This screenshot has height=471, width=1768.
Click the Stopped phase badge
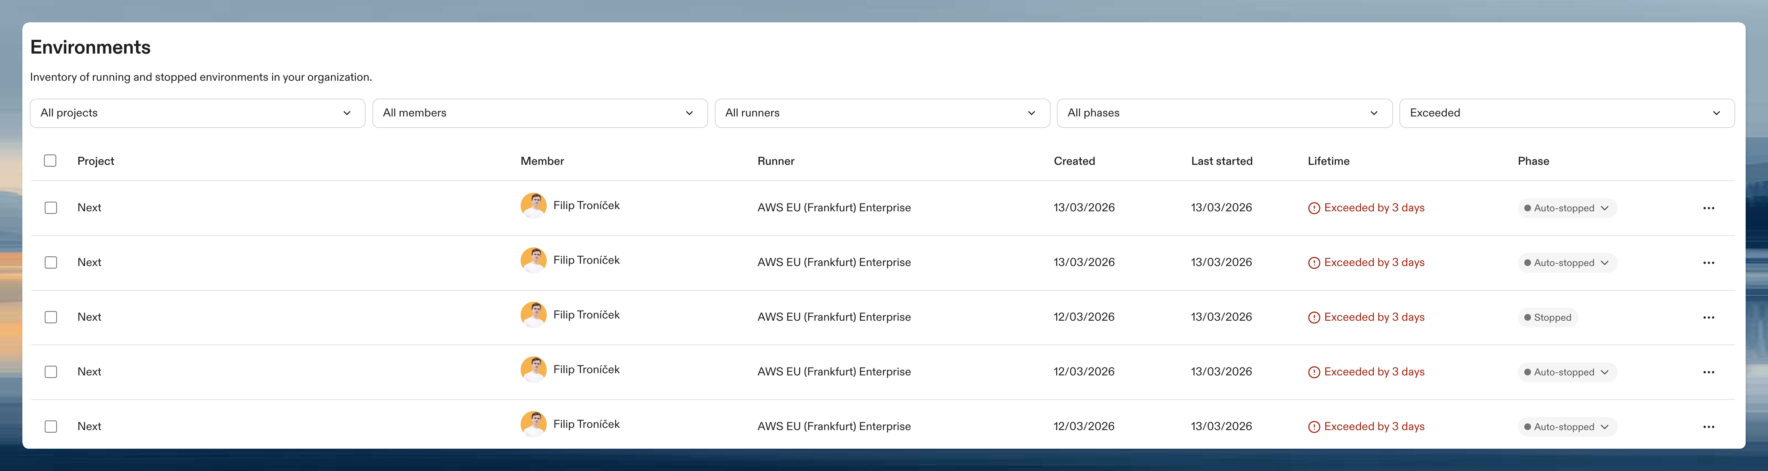click(1548, 317)
